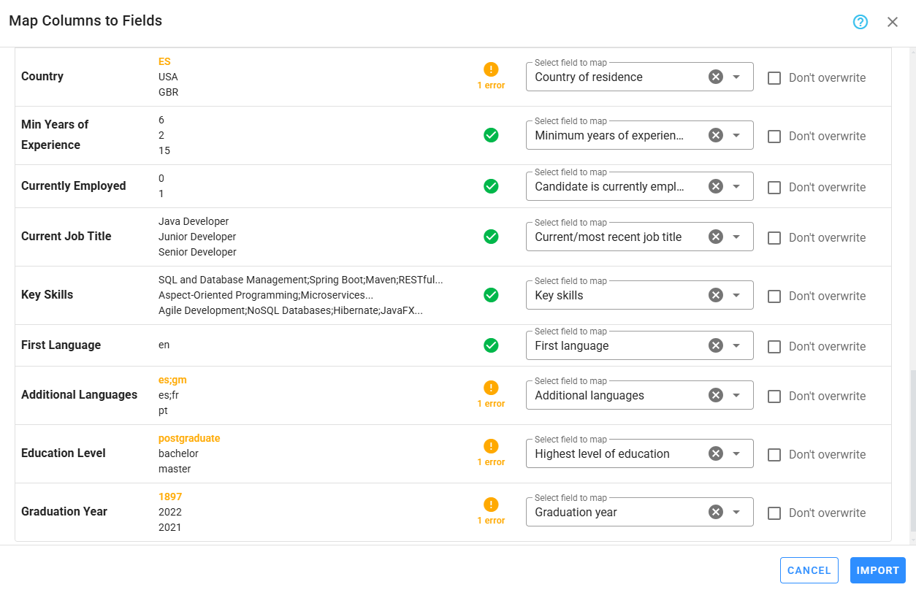Toggle Don't overwrite for First Language
Image resolution: width=916 pixels, height=590 pixels.
pyautogui.click(x=774, y=346)
